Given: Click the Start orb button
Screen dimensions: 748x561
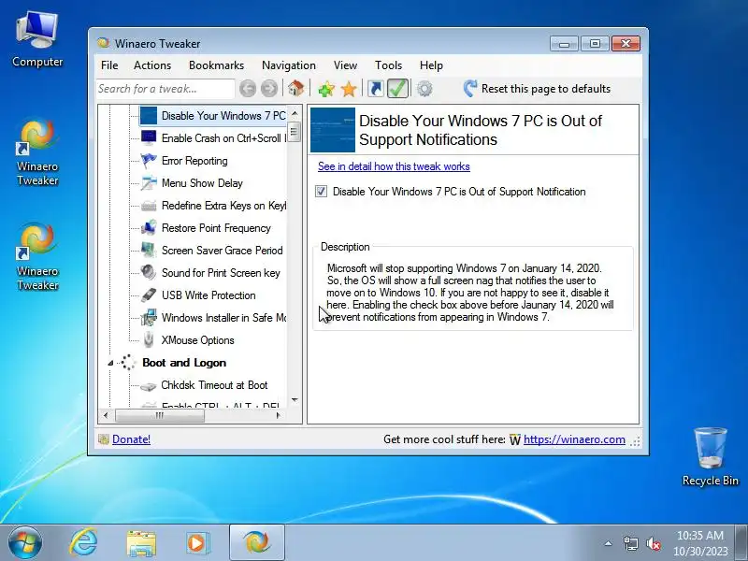Looking at the screenshot, I should (x=25, y=543).
